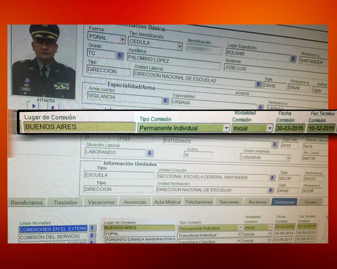
Task: Switch to the Traslados tab
Action: [65, 202]
